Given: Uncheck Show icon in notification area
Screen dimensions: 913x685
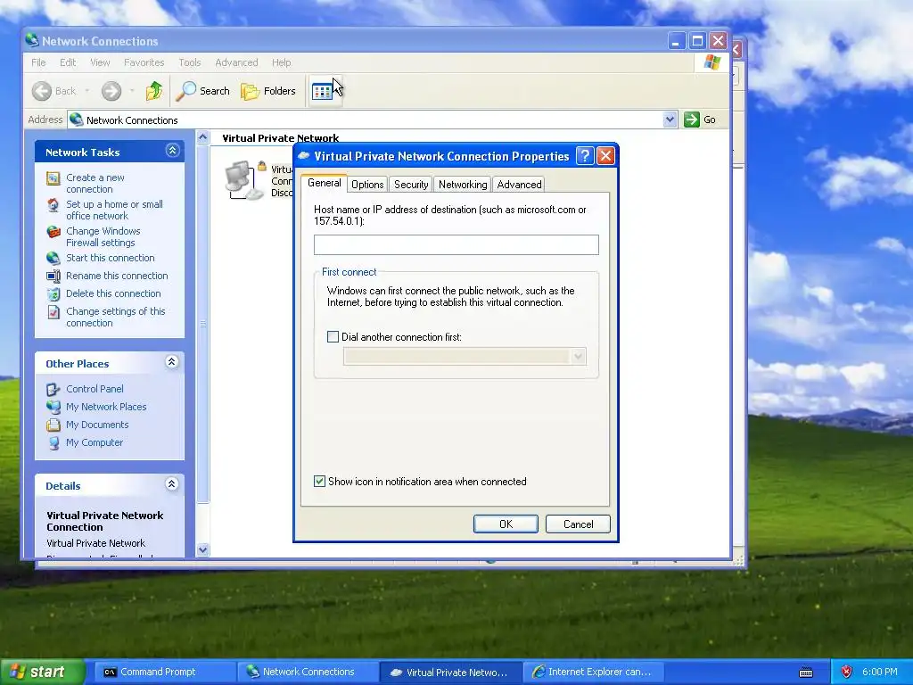Looking at the screenshot, I should pos(320,481).
